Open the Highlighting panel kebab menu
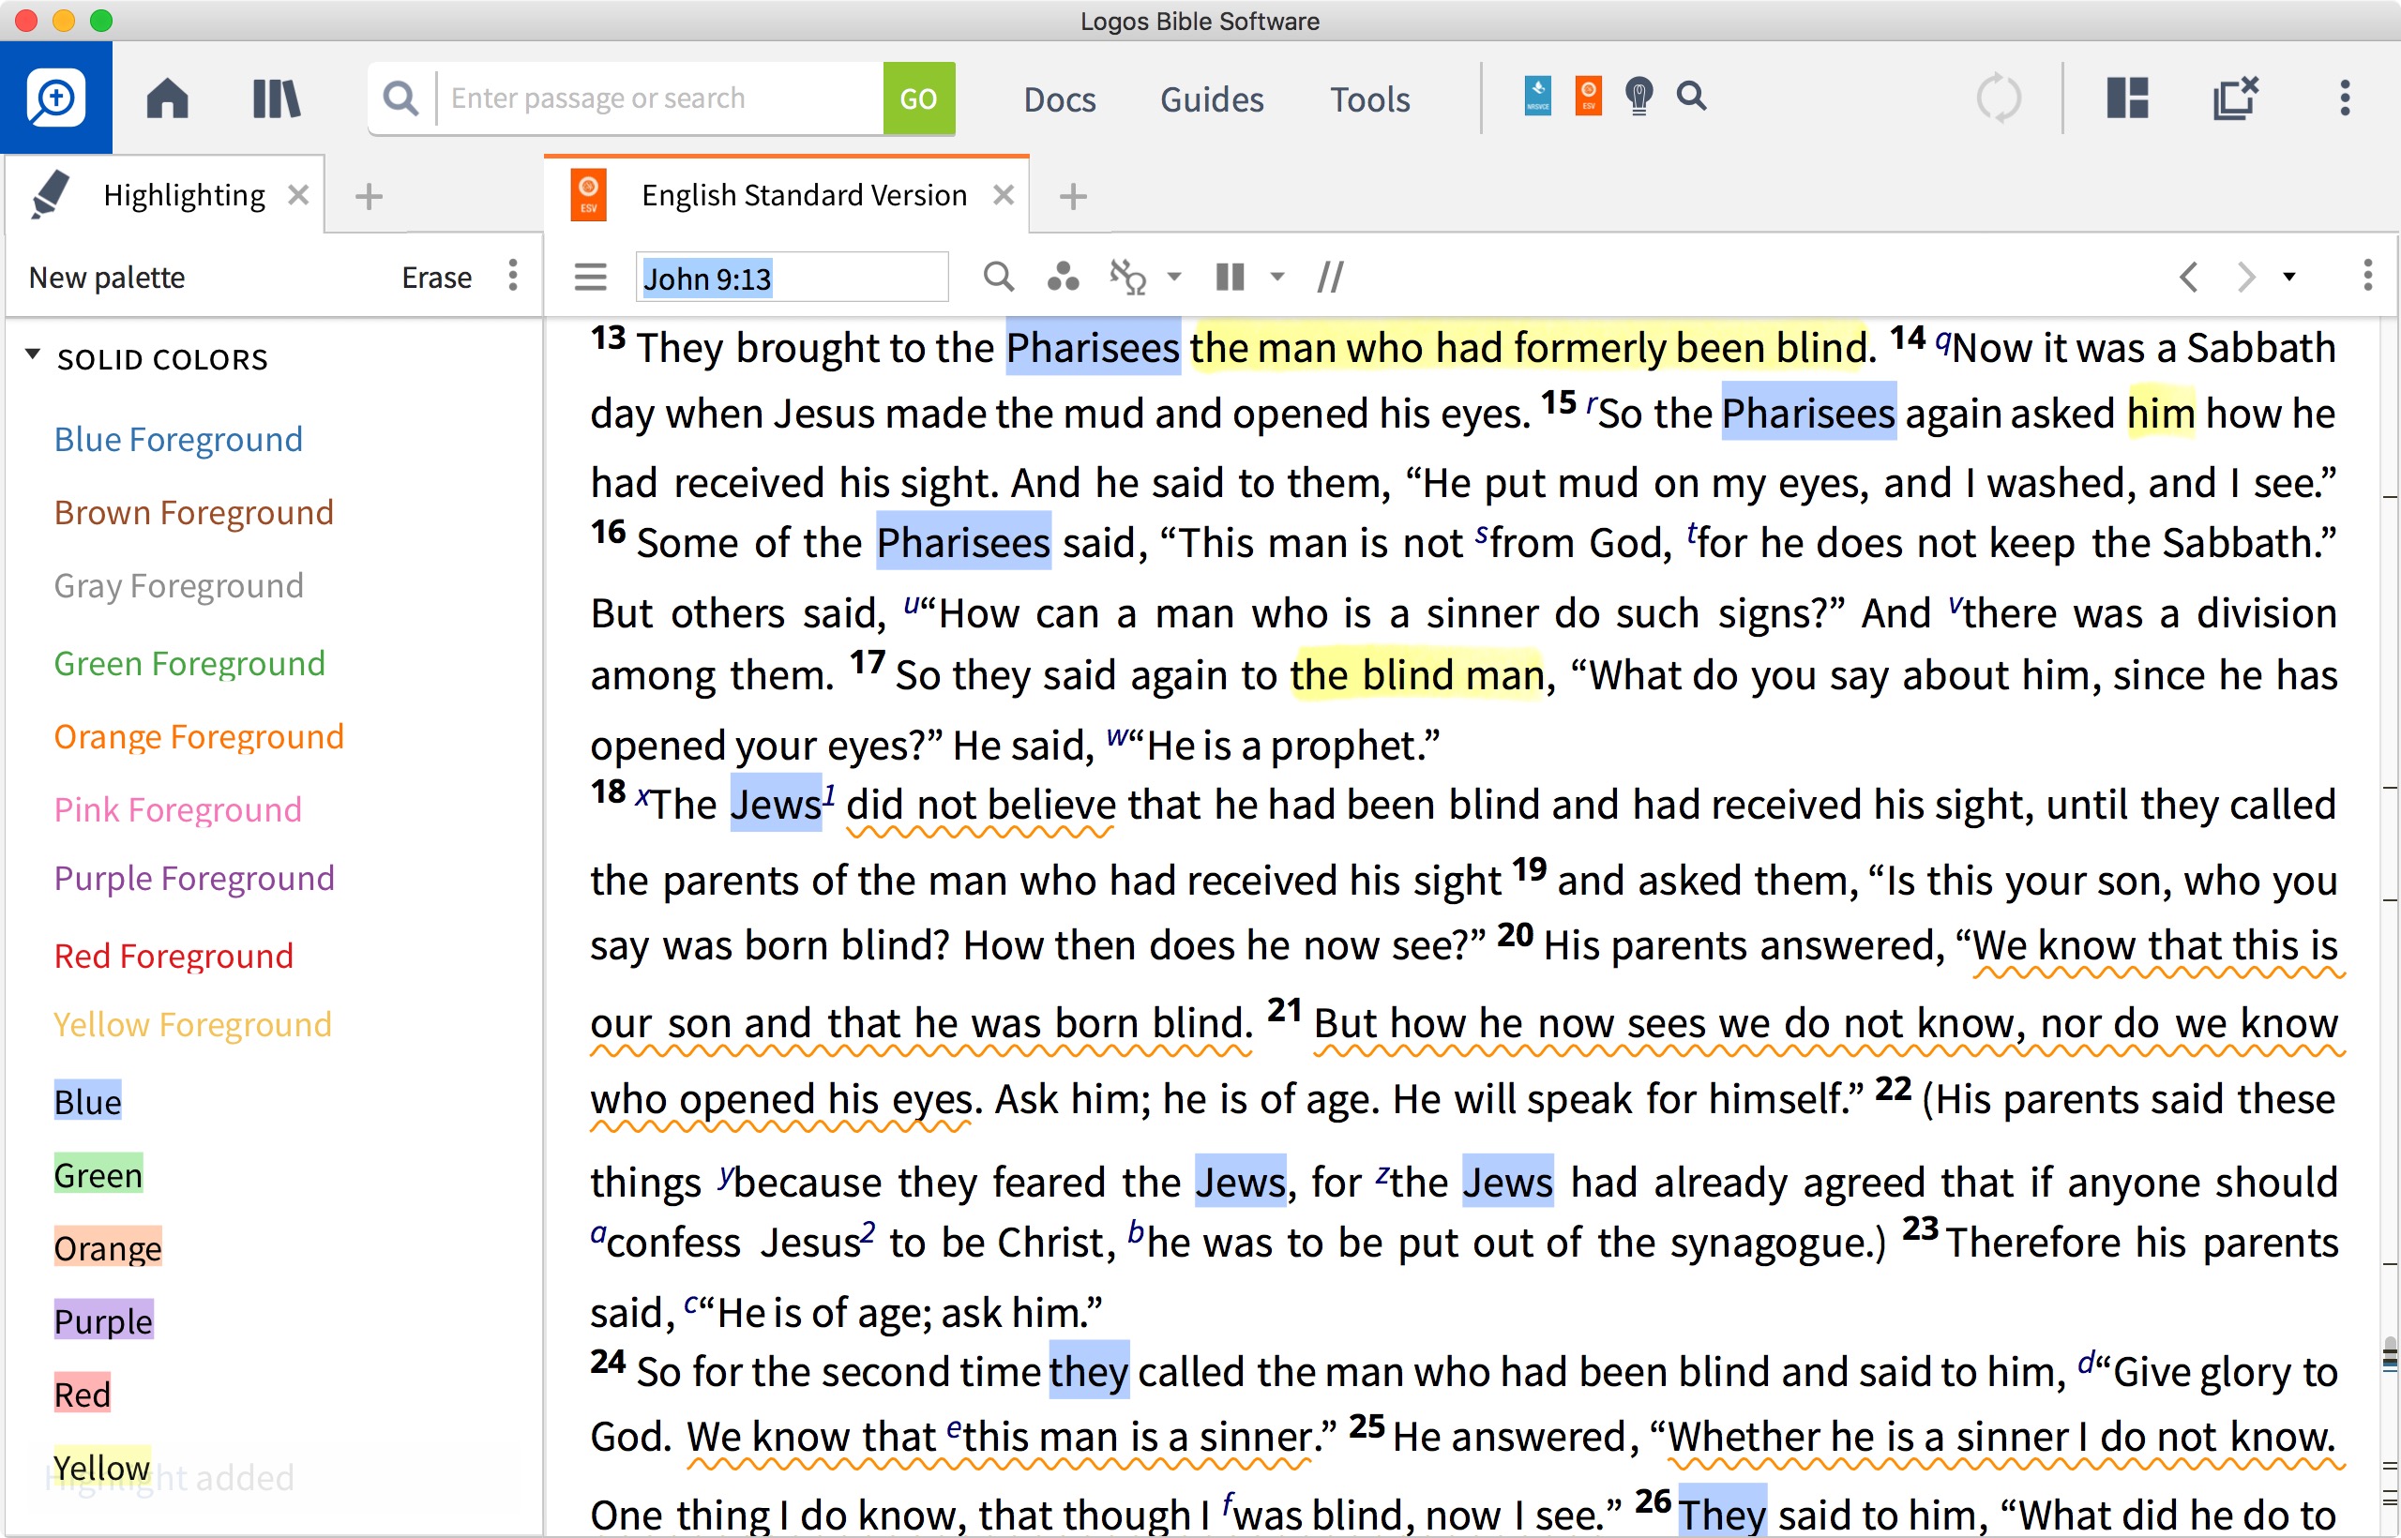2401x1538 pixels. click(512, 276)
